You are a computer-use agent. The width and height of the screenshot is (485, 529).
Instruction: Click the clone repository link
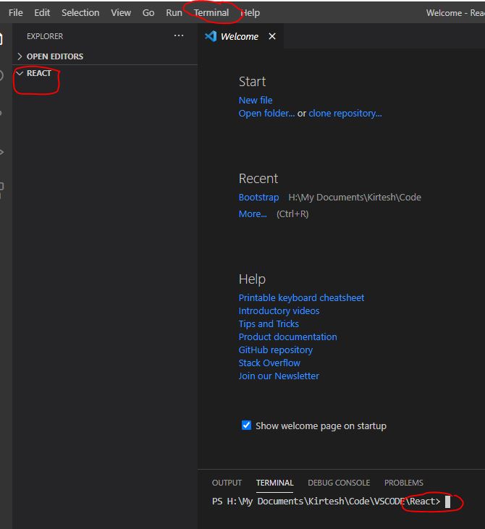click(345, 114)
